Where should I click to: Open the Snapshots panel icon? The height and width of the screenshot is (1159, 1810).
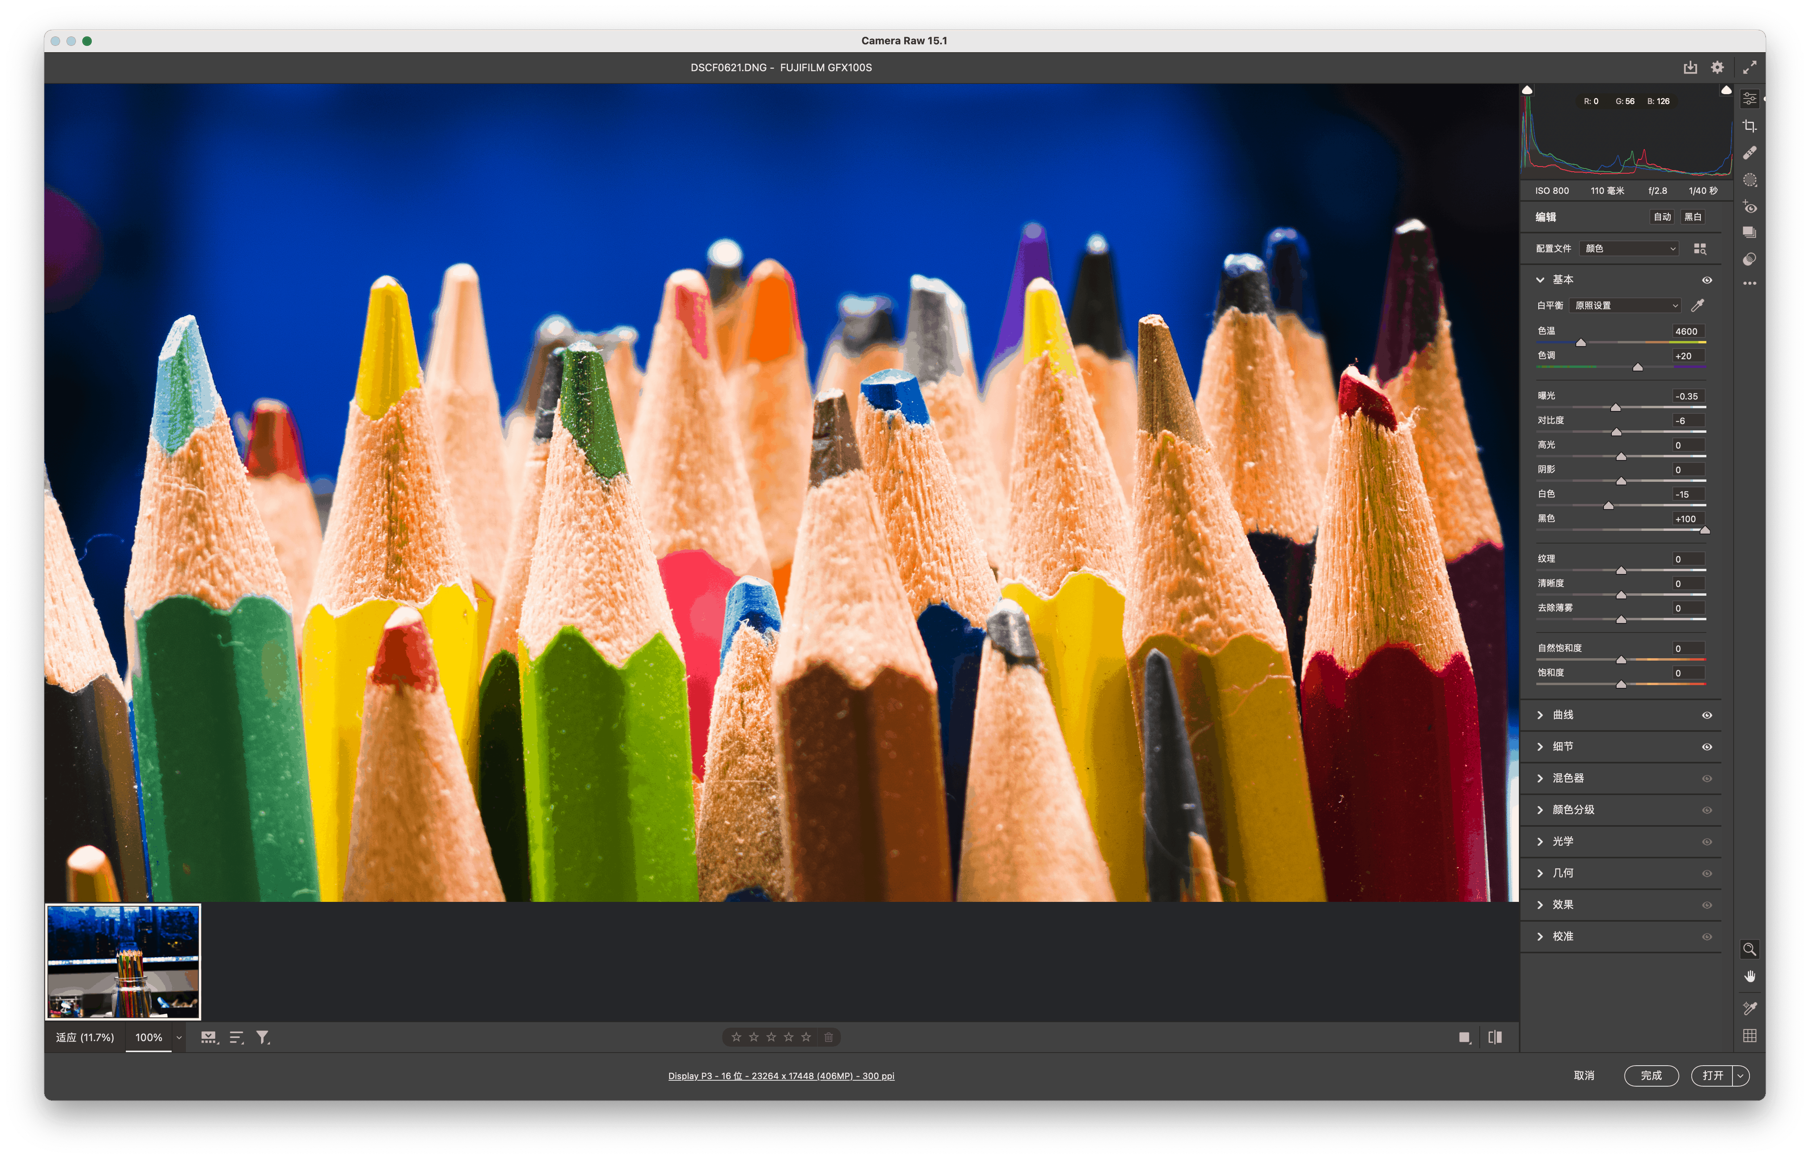pos(1750,233)
